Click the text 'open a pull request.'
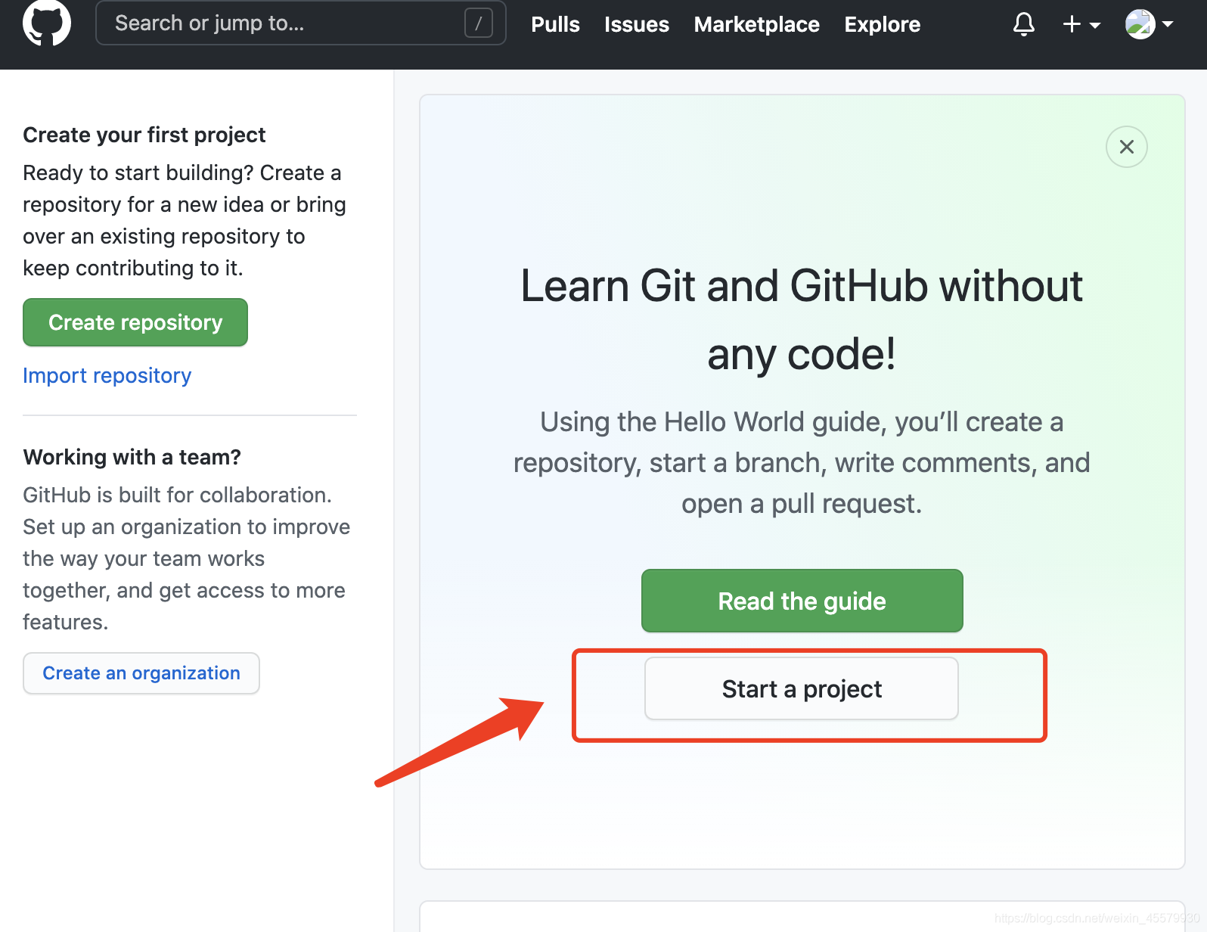The image size is (1207, 932). [x=802, y=504]
